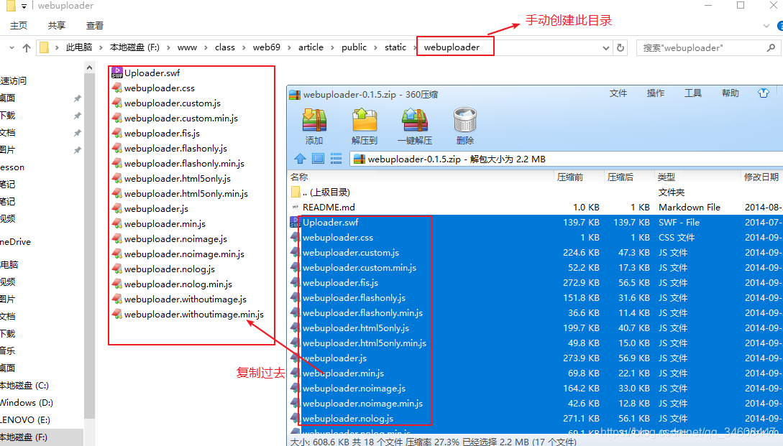This screenshot has height=446, width=783.
Task: Expand chevron after public in breadcrumb
Action: 375,48
